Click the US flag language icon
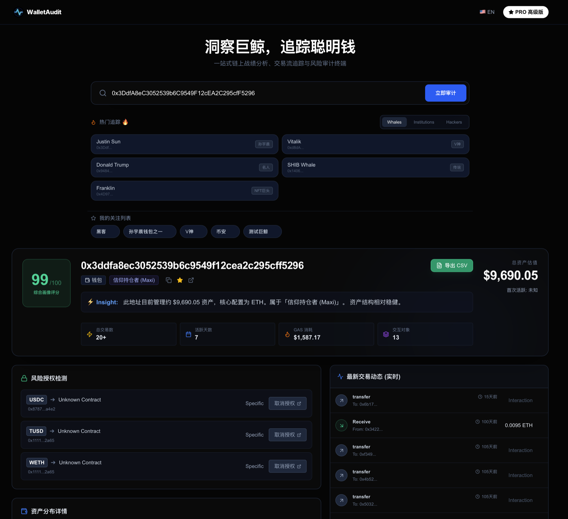568x519 pixels. pos(483,12)
